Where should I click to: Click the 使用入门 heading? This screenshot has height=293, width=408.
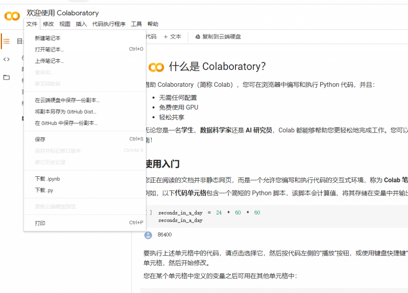pyautogui.click(x=163, y=164)
